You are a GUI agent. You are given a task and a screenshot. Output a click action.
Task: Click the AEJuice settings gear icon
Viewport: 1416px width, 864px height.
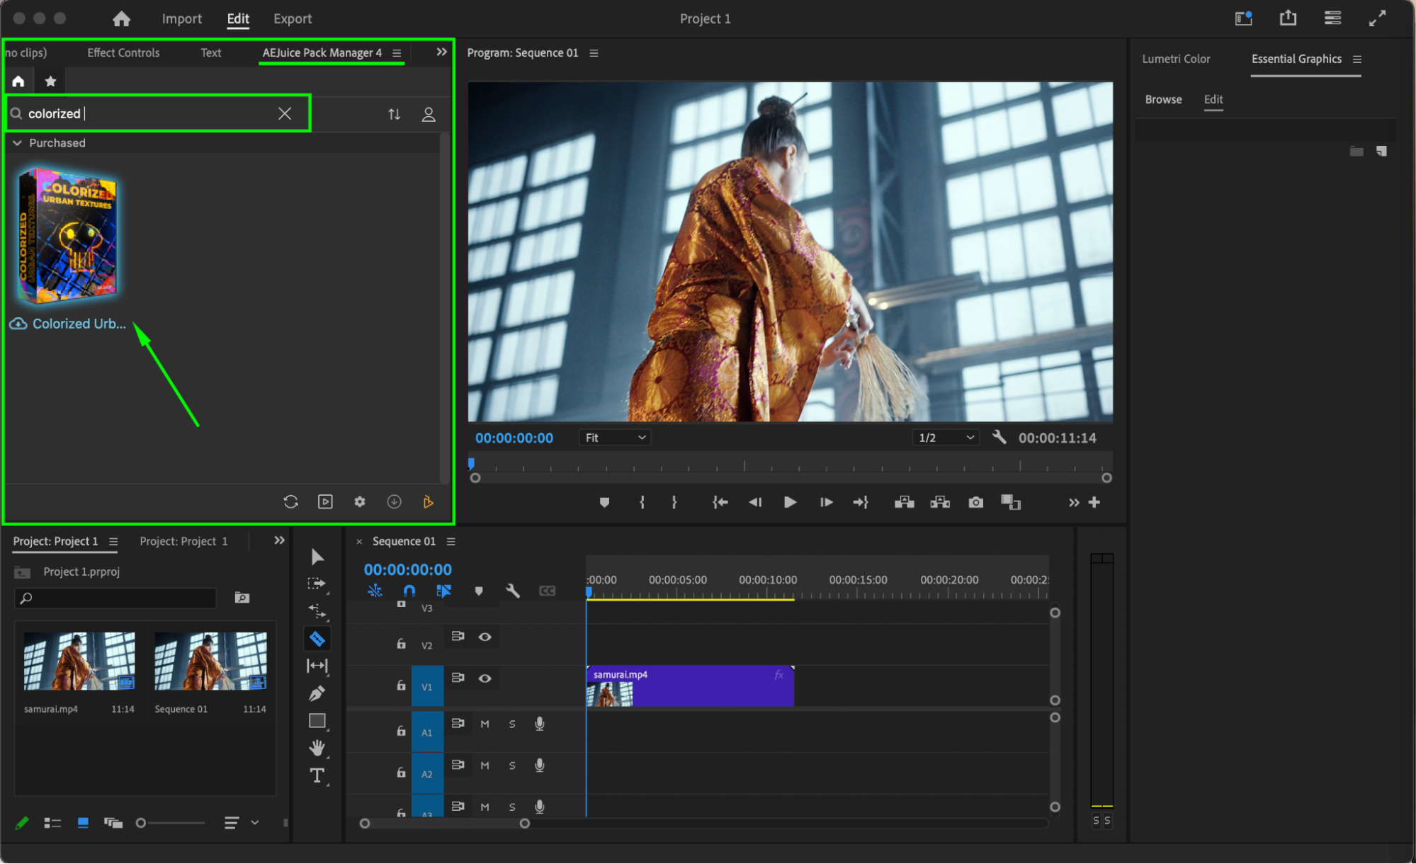click(x=360, y=501)
